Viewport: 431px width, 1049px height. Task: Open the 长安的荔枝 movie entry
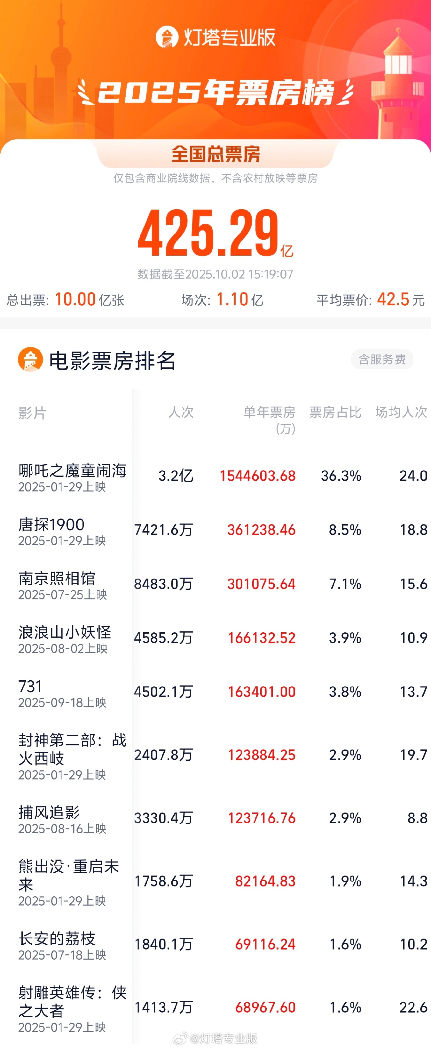(57, 939)
